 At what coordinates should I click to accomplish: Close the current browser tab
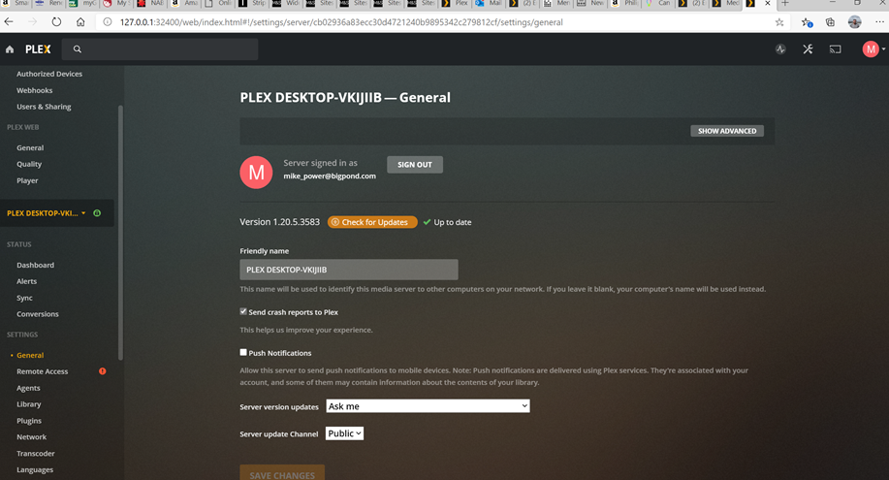click(x=768, y=4)
